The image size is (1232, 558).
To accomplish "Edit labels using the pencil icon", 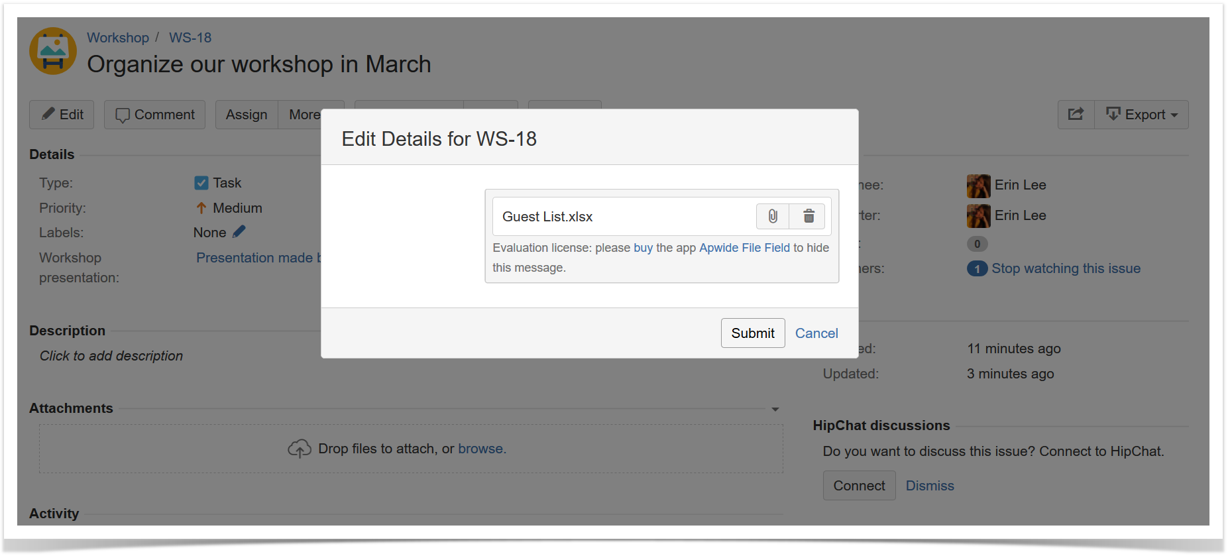I will pyautogui.click(x=239, y=232).
